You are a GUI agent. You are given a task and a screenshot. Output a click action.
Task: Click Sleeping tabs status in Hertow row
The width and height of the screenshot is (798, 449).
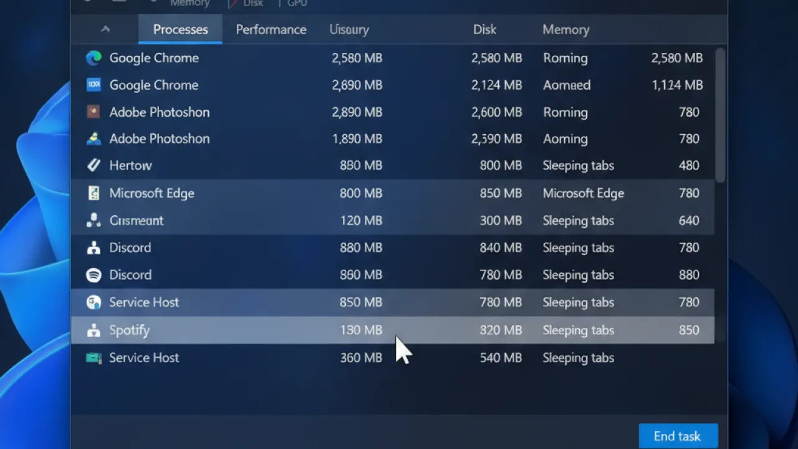pyautogui.click(x=578, y=165)
